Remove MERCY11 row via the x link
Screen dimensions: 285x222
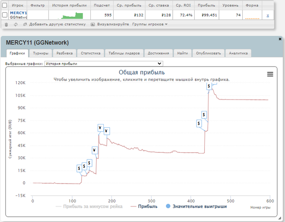[x=268, y=16]
